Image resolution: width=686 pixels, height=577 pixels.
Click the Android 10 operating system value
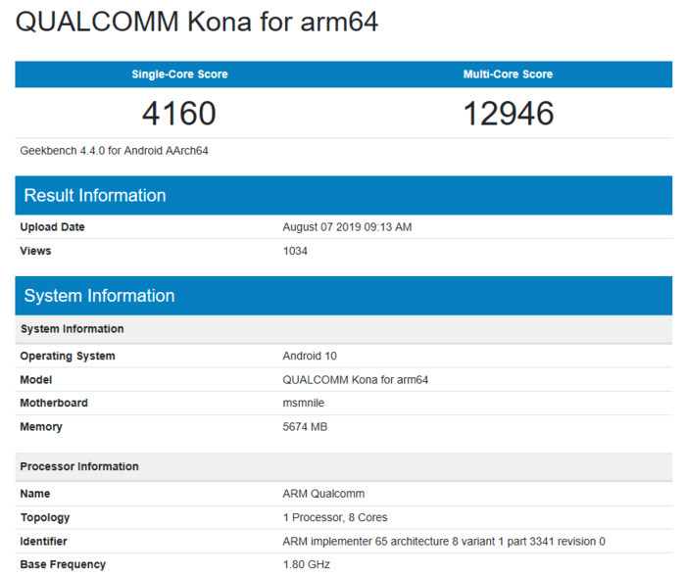310,356
